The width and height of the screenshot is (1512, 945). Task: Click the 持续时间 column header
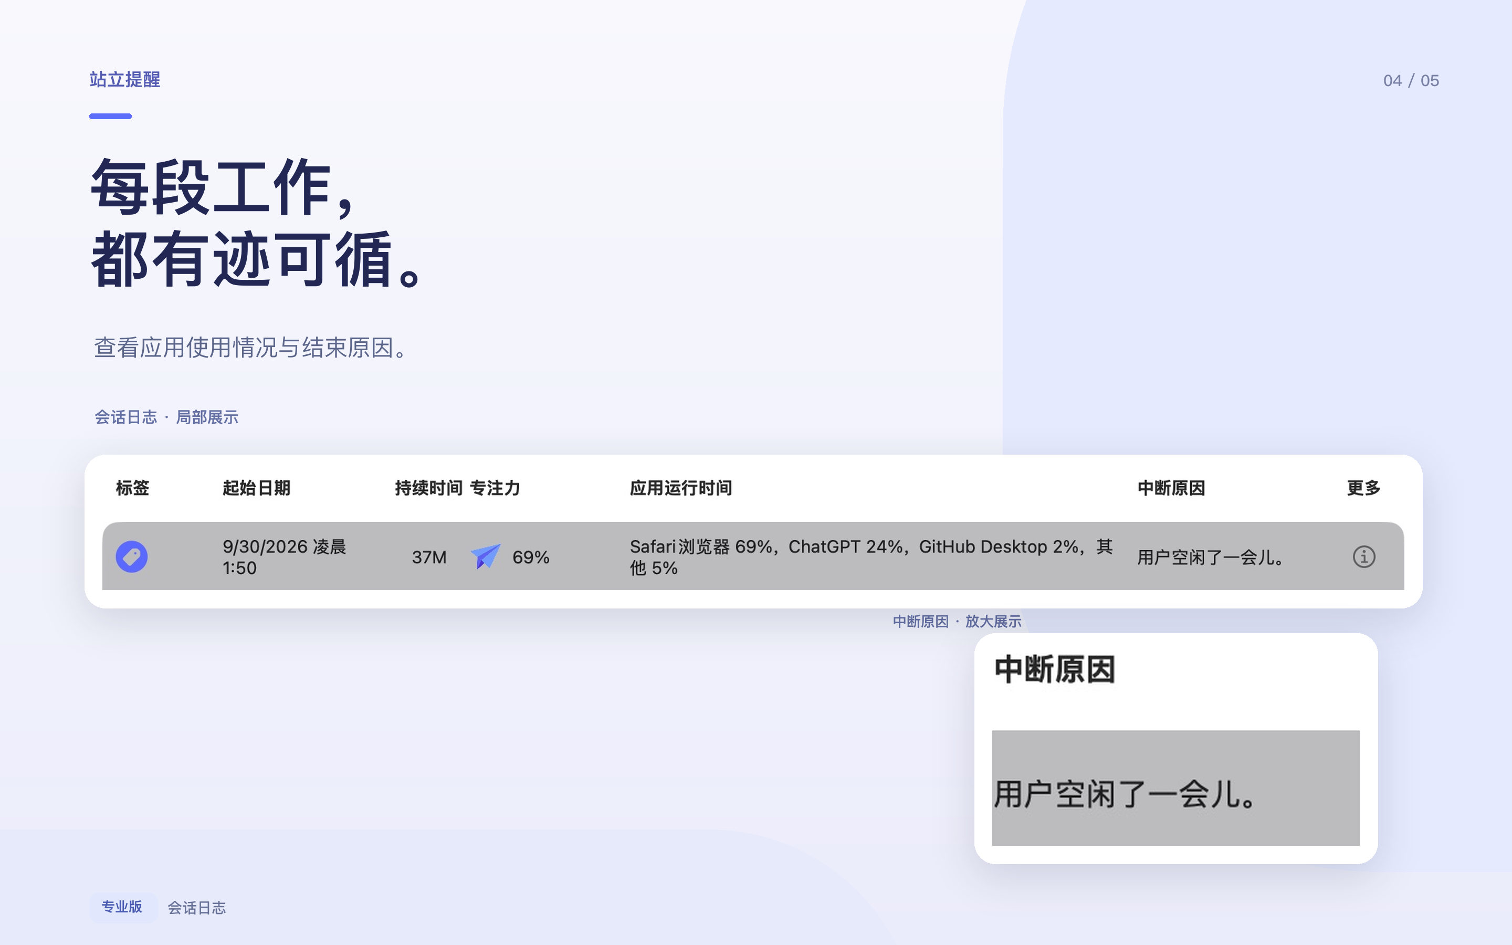tap(428, 488)
